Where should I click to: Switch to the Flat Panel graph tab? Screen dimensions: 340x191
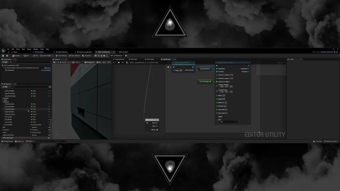pos(150,59)
